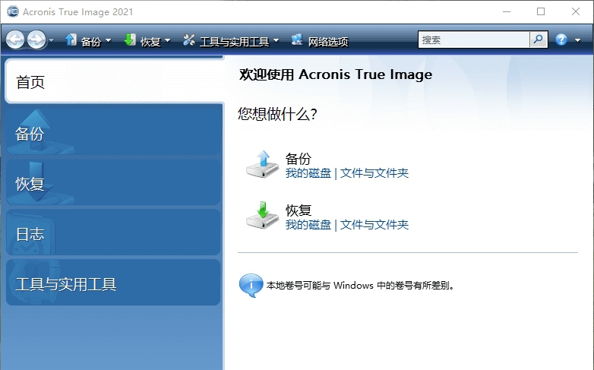Open 网络选项 in the toolbar
The width and height of the screenshot is (594, 370).
(328, 41)
